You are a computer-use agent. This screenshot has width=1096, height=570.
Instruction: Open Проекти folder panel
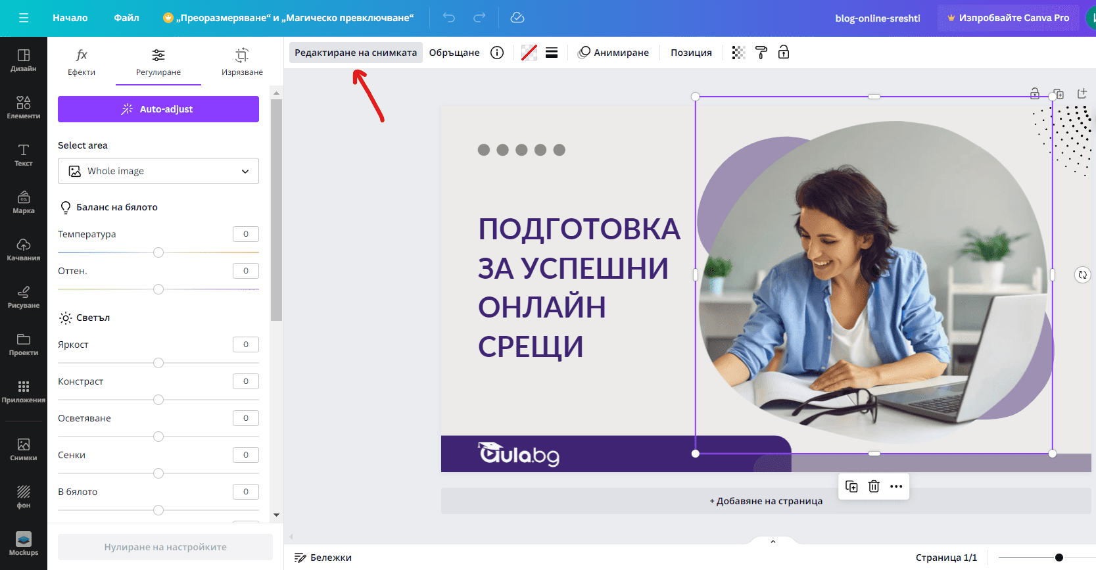(24, 344)
